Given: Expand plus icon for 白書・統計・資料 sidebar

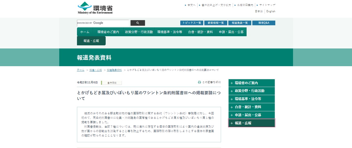Looking at the screenshot, I should tap(231, 107).
